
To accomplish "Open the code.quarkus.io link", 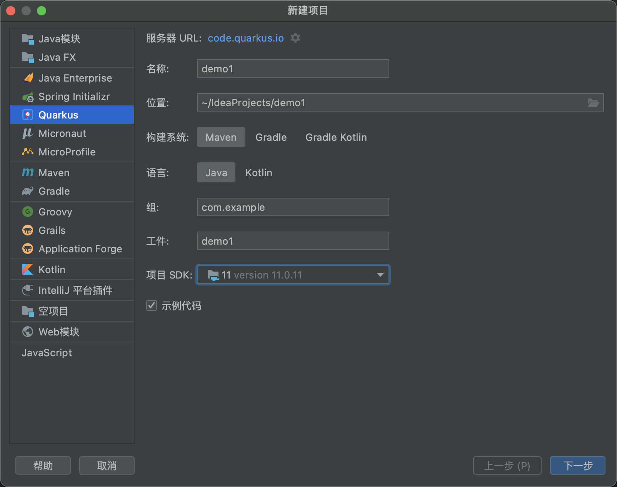I will point(245,38).
